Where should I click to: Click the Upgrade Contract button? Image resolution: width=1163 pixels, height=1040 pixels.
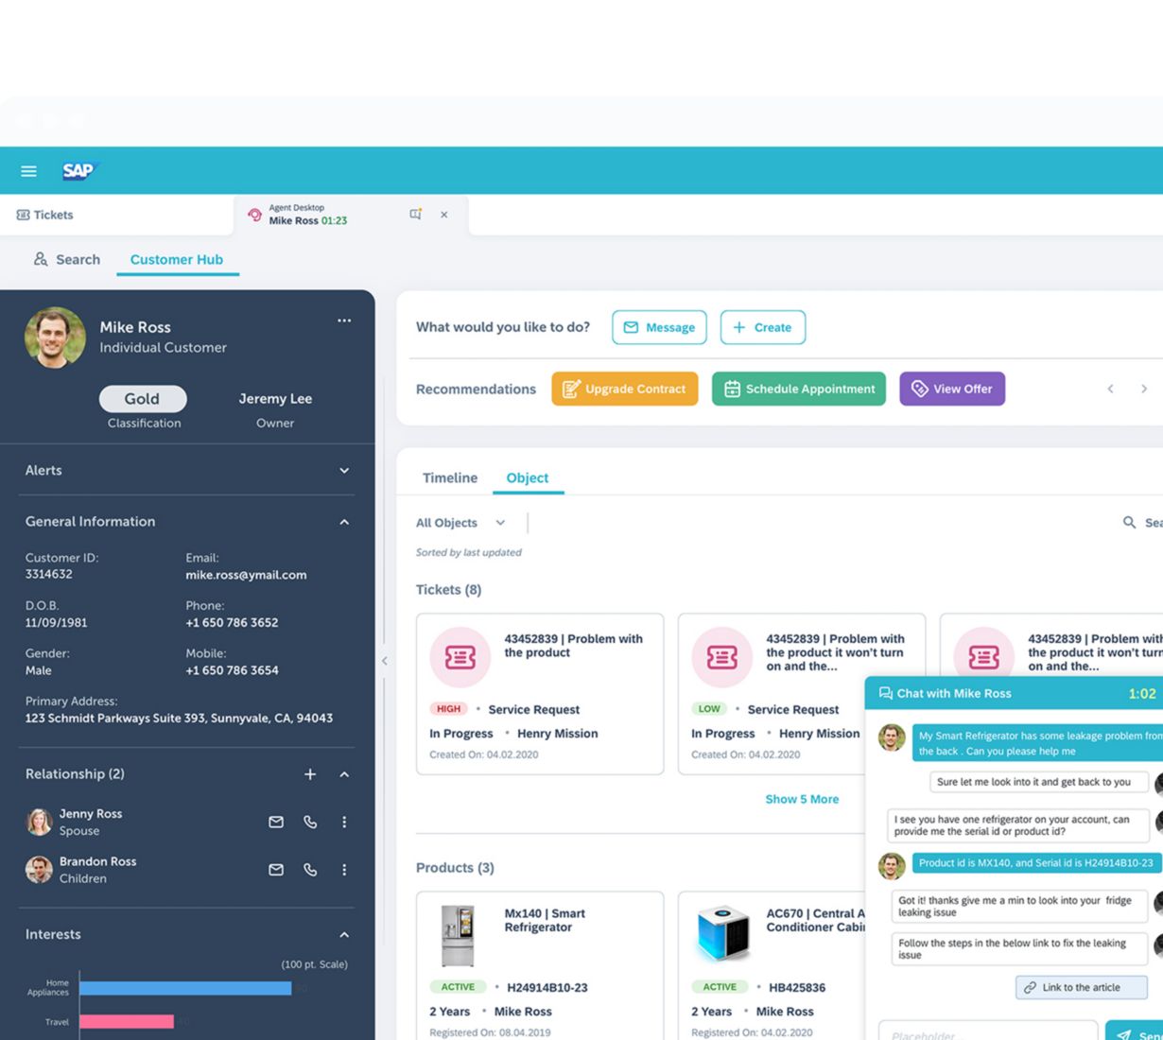[624, 389]
